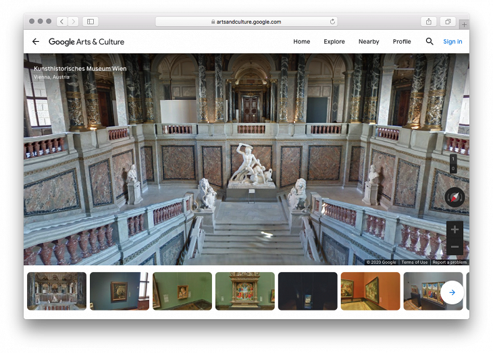Select the first staircase hall thumbnail
Image resolution: width=493 pixels, height=353 pixels.
[x=57, y=291]
